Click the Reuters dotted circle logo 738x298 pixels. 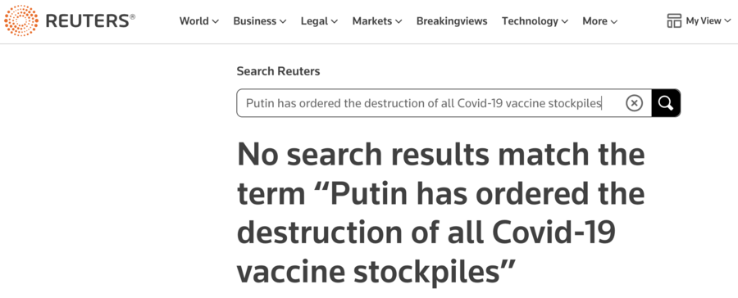[x=21, y=20]
